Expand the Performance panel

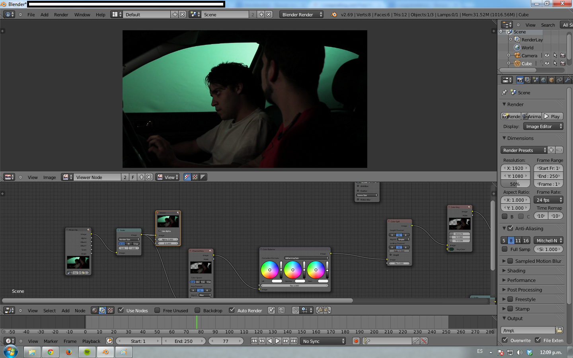coord(521,280)
